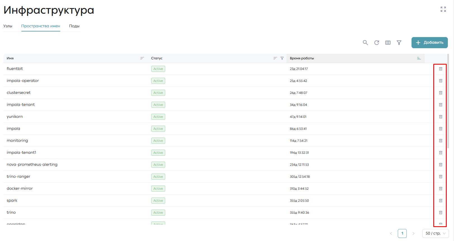Go to next page arrow
This screenshot has height=241, width=454.
413,233
